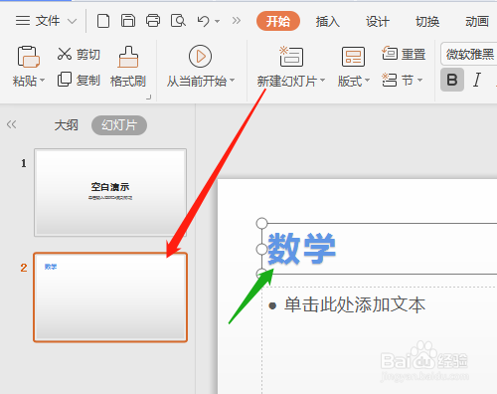This screenshot has width=497, height=394.
Task: Click the 单击此处添加文本 placeholder
Action: [x=355, y=304]
